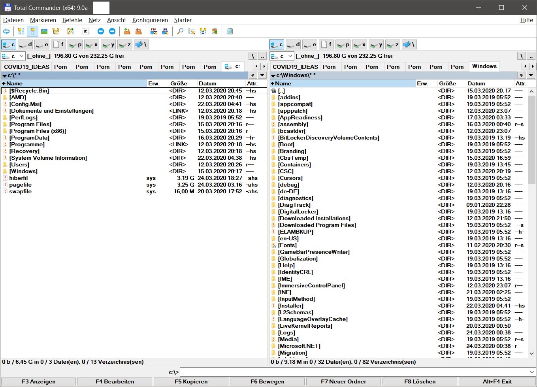Select network drive z in right drive bar
This screenshot has height=387, width=537.
[393, 45]
